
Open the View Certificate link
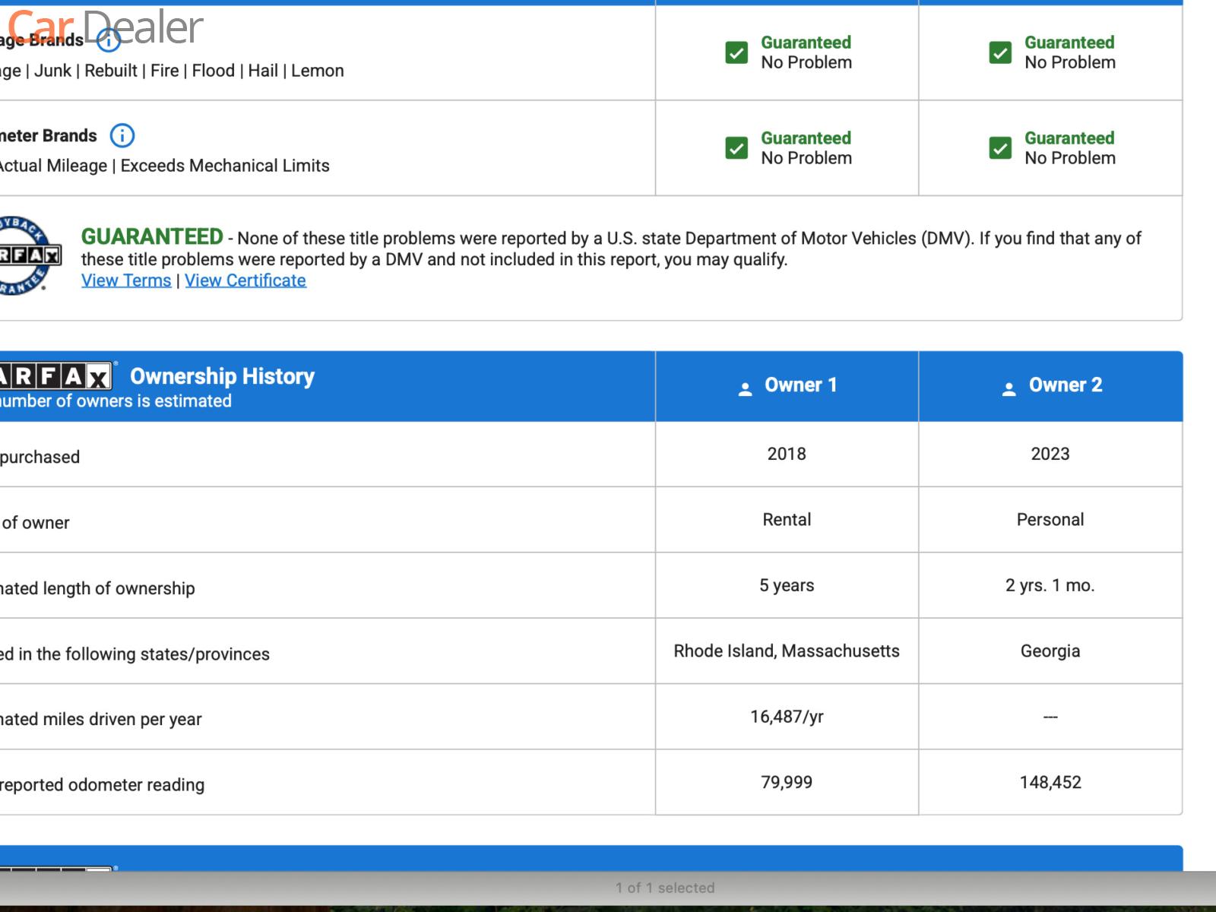coord(245,280)
